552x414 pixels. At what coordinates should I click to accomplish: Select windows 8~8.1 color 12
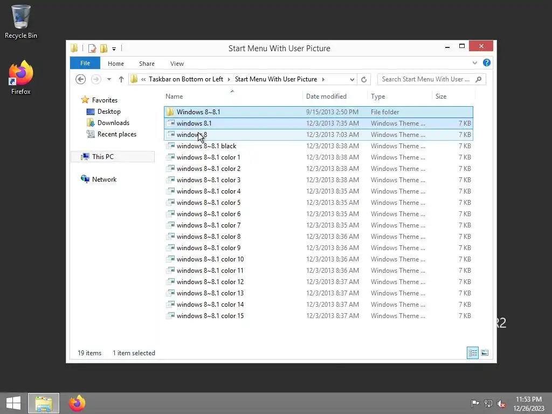319,281
